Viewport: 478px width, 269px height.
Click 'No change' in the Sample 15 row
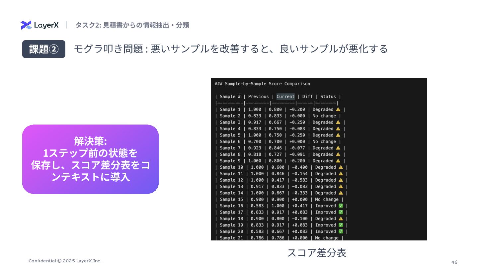327,199
